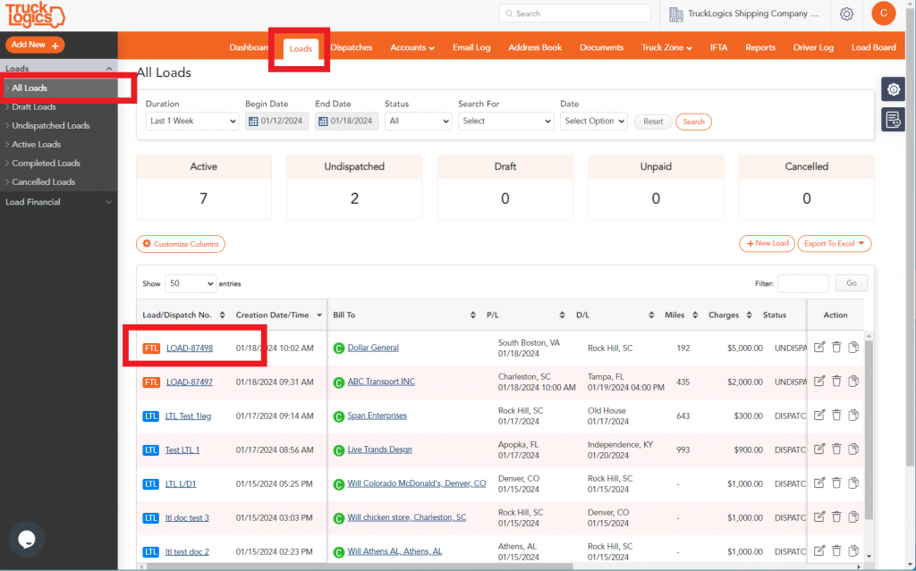Click the Begin Date calendar icon
Viewport: 916px width, 571px height.
coord(253,122)
